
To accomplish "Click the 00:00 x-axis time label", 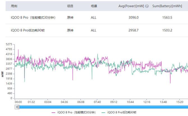I will coord(18,102).
